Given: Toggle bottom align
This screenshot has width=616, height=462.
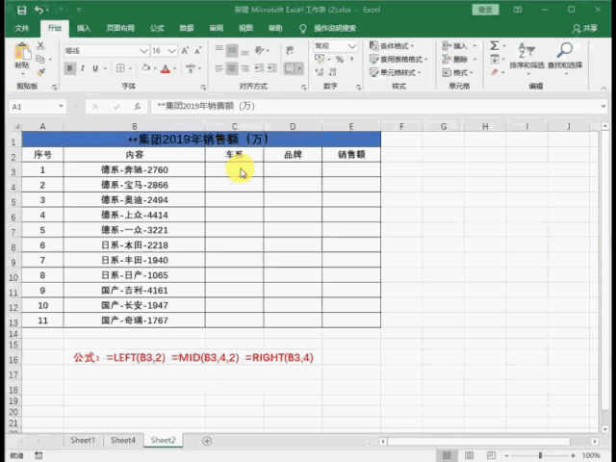Looking at the screenshot, I should tap(244, 50).
